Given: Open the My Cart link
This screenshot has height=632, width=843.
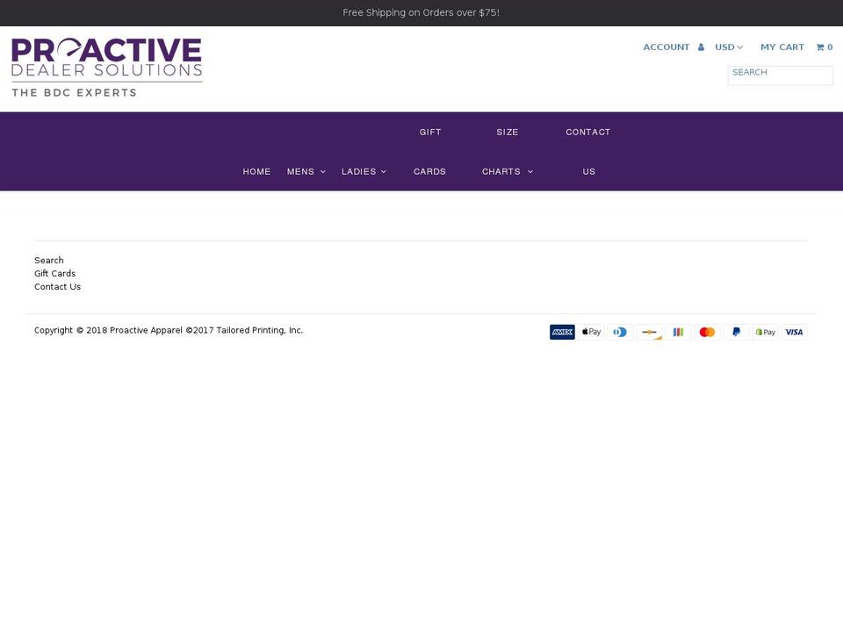Looking at the screenshot, I should click(x=782, y=47).
